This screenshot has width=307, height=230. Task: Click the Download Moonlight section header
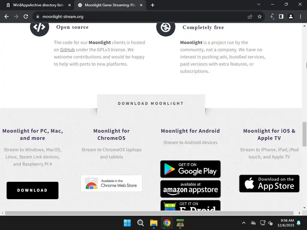151,103
